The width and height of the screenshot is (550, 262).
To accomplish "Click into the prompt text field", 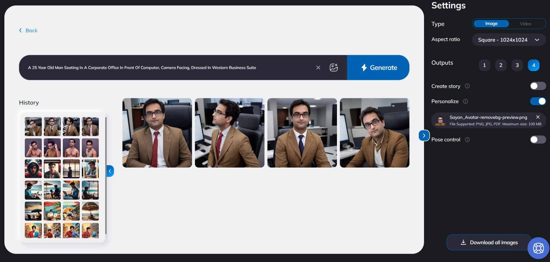I will coord(168,68).
